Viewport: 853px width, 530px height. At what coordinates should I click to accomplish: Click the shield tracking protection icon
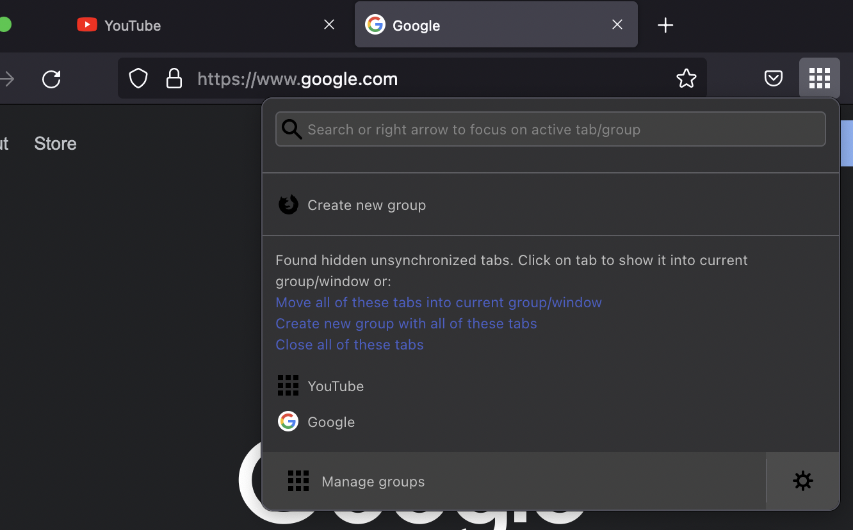pyautogui.click(x=138, y=78)
